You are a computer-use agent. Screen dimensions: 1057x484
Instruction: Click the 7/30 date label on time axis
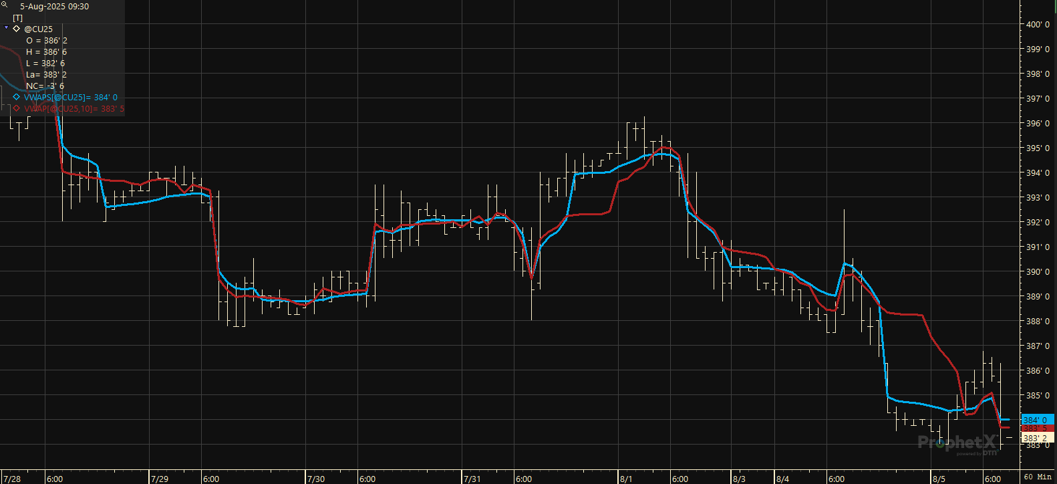[316, 479]
